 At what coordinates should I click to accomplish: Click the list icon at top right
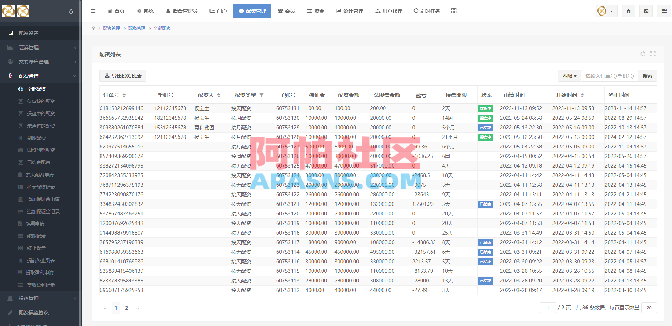pos(664,11)
